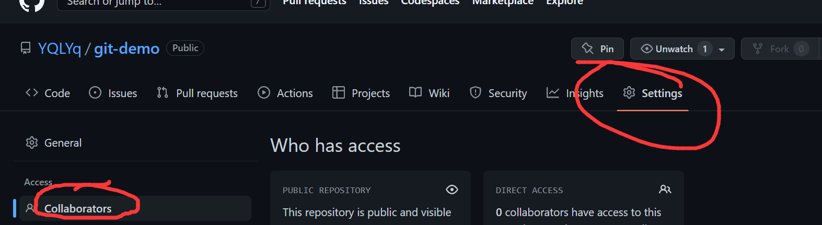Click the GitHub logo icon

pyautogui.click(x=31, y=4)
